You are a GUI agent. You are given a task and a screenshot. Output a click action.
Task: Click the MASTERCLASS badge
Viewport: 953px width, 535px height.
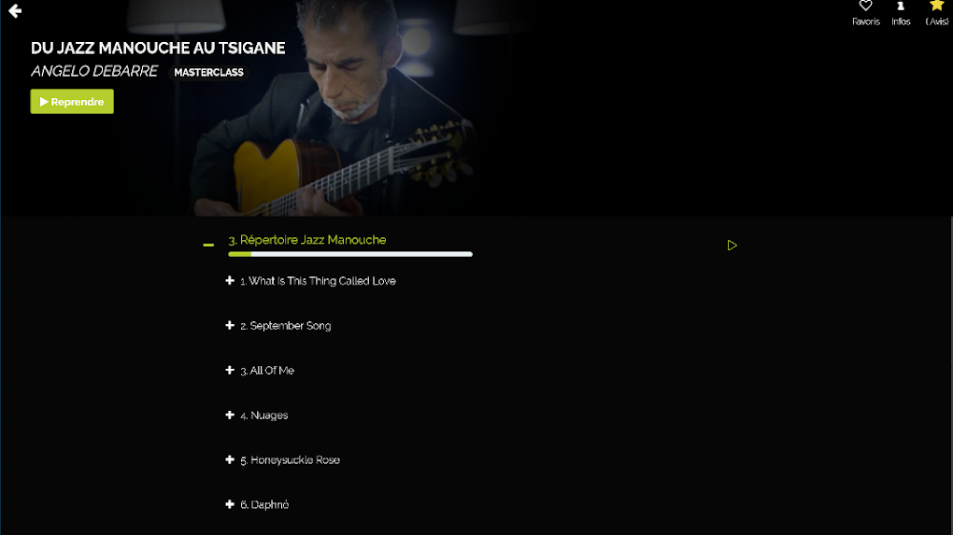point(208,72)
